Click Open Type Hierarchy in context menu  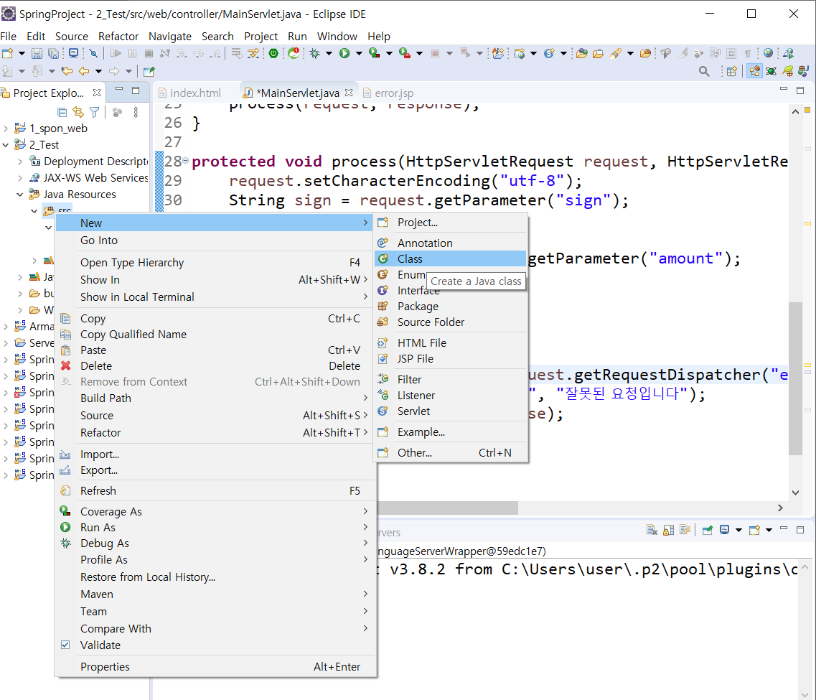[215, 262]
